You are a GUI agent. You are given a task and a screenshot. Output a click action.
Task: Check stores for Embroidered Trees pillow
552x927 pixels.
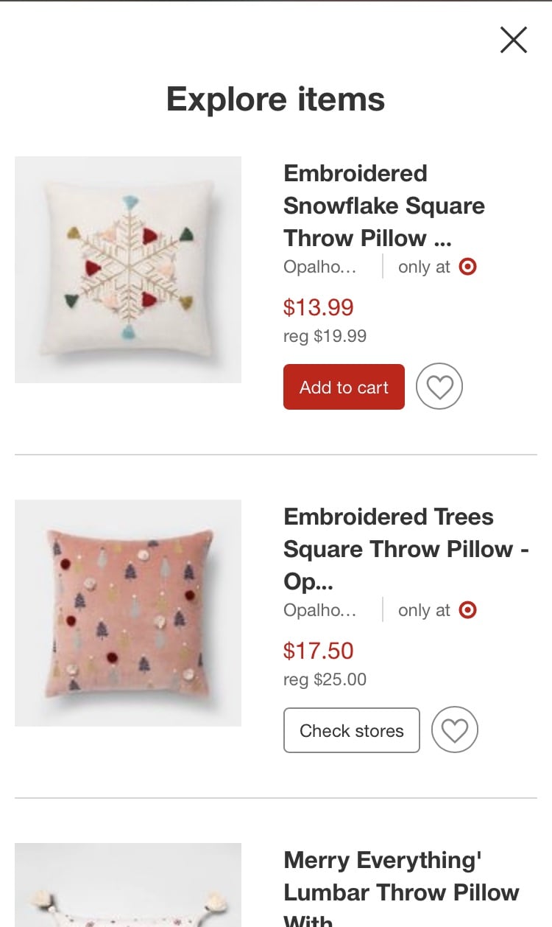(x=352, y=730)
